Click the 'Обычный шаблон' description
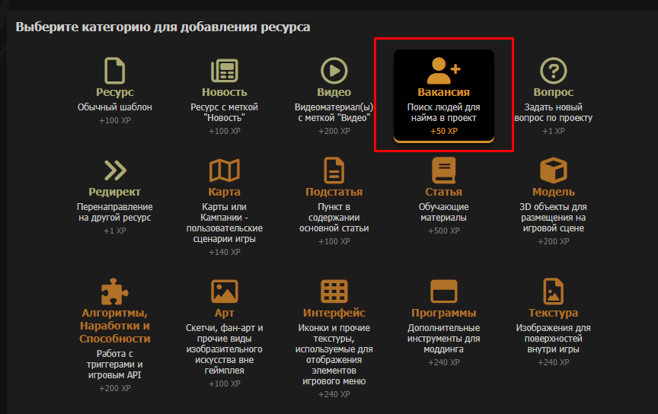The image size is (658, 414). [114, 107]
